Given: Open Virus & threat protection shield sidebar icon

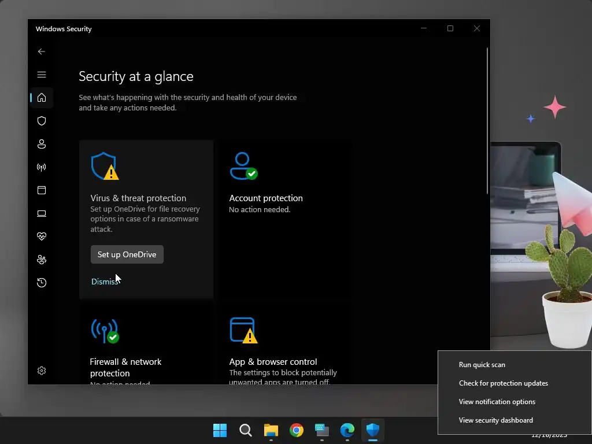Looking at the screenshot, I should point(42,121).
